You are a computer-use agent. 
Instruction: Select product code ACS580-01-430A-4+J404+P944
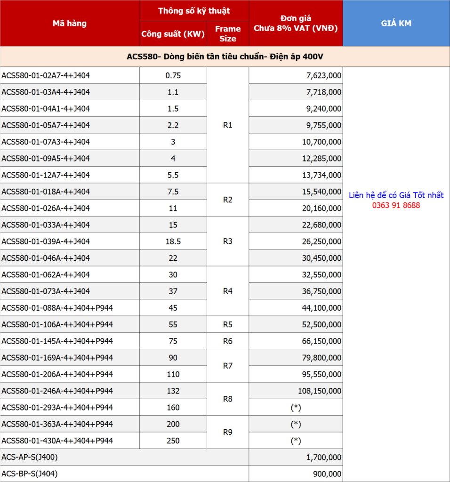tap(57, 441)
